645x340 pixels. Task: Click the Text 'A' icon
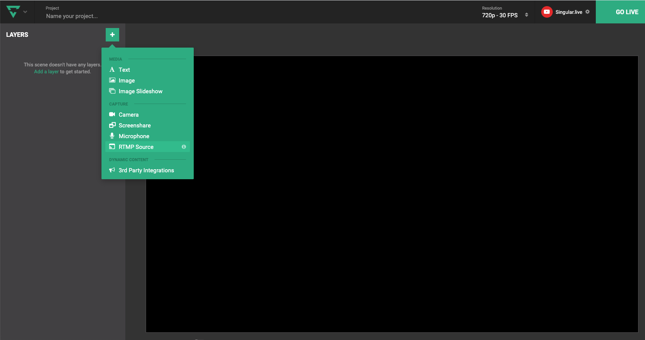(112, 69)
